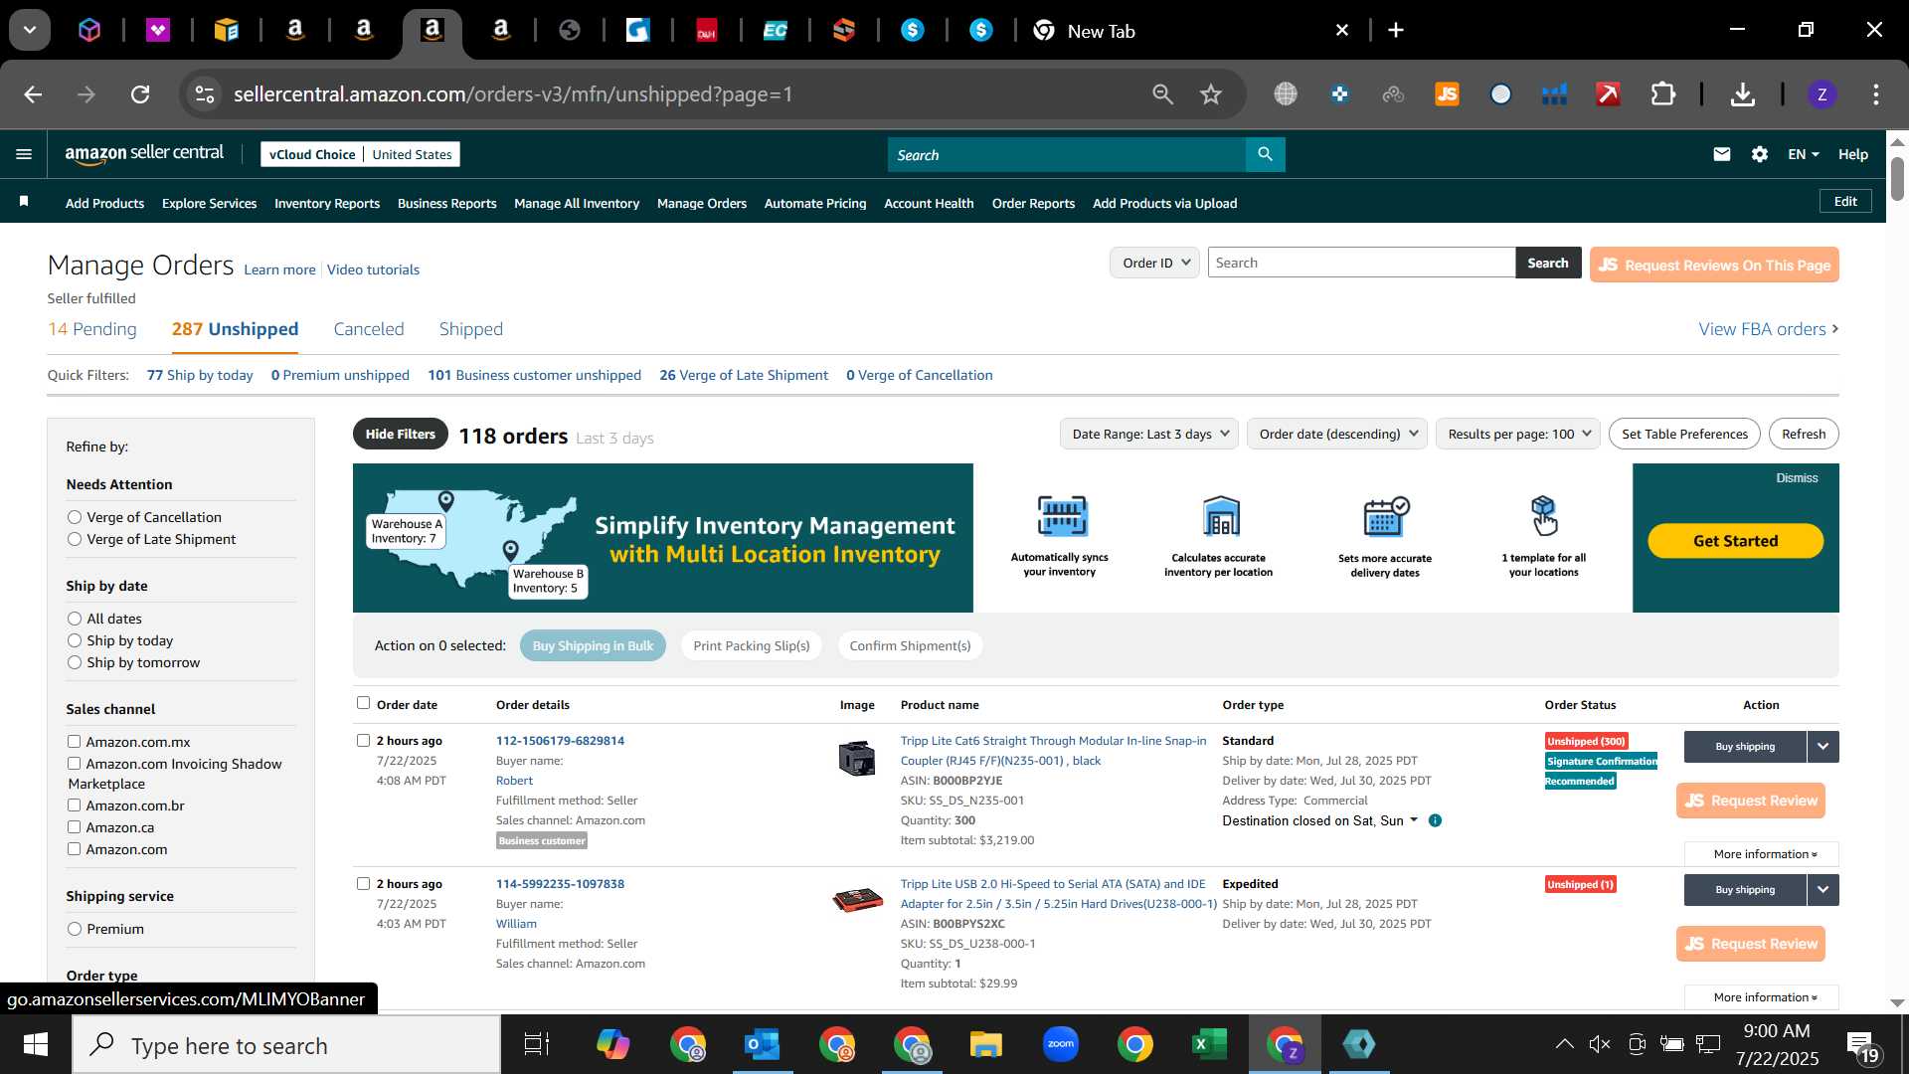Open the Order ID search type dropdown
The width and height of the screenshot is (1909, 1074).
[x=1154, y=263]
